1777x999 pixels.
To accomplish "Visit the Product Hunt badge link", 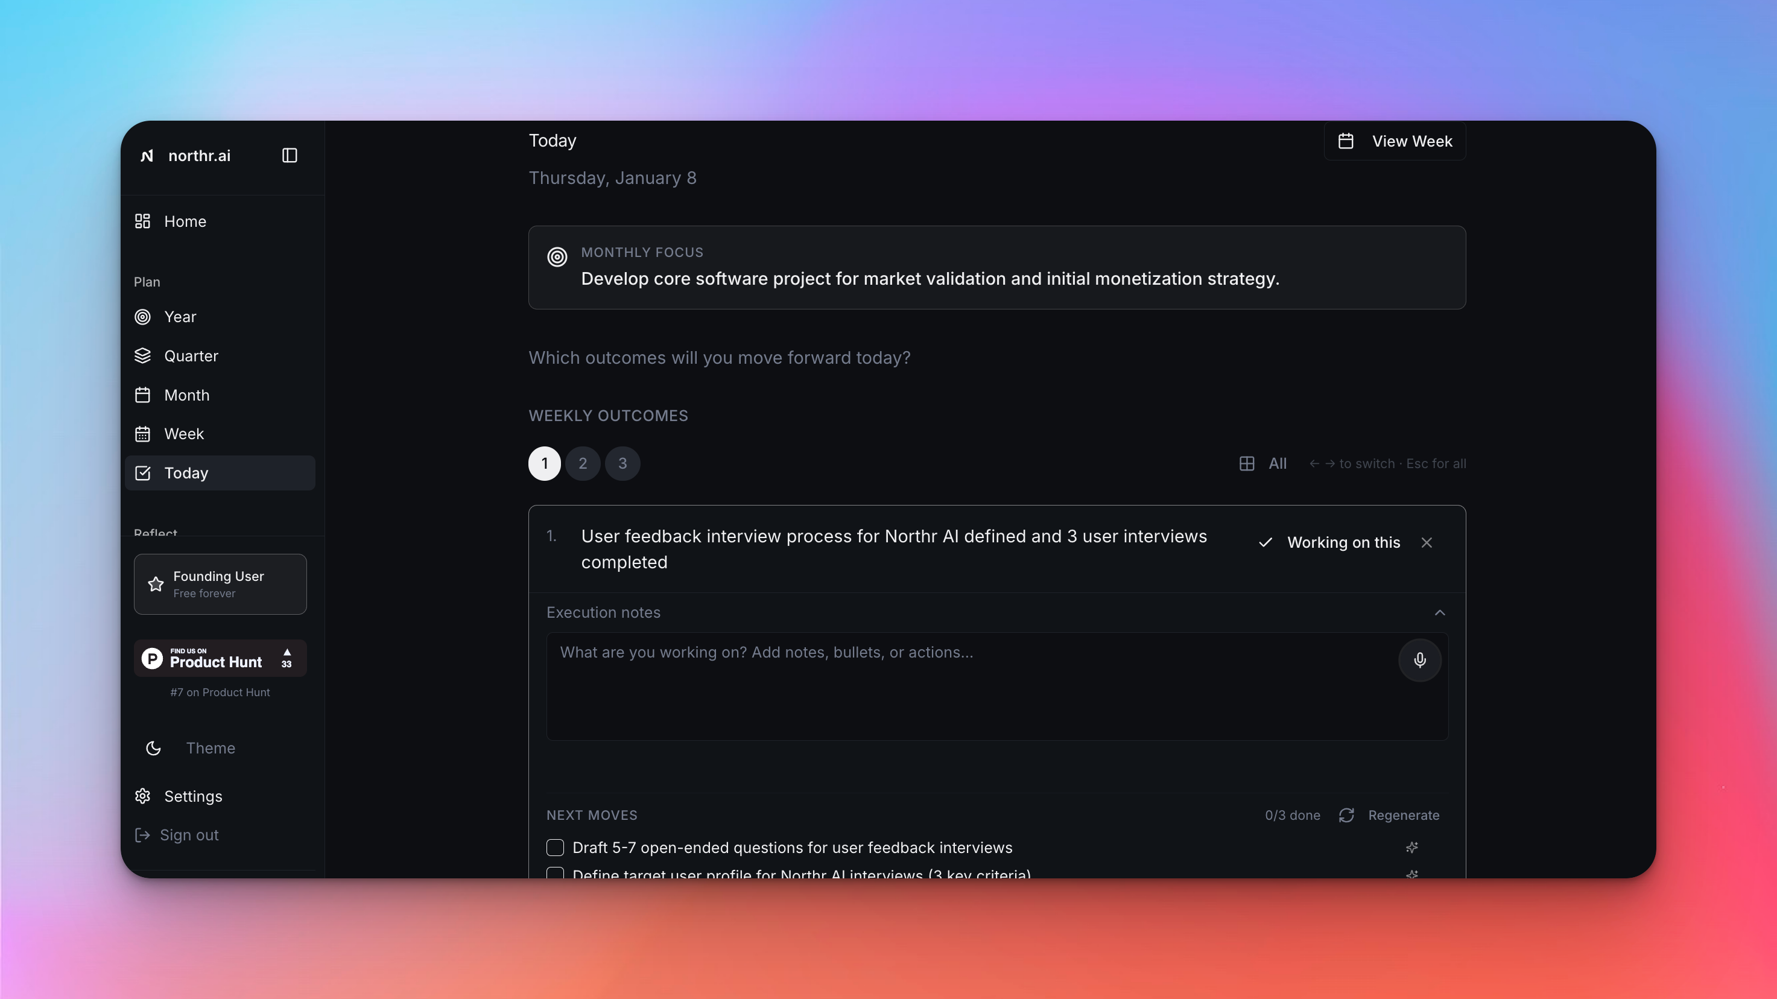I will [220, 658].
